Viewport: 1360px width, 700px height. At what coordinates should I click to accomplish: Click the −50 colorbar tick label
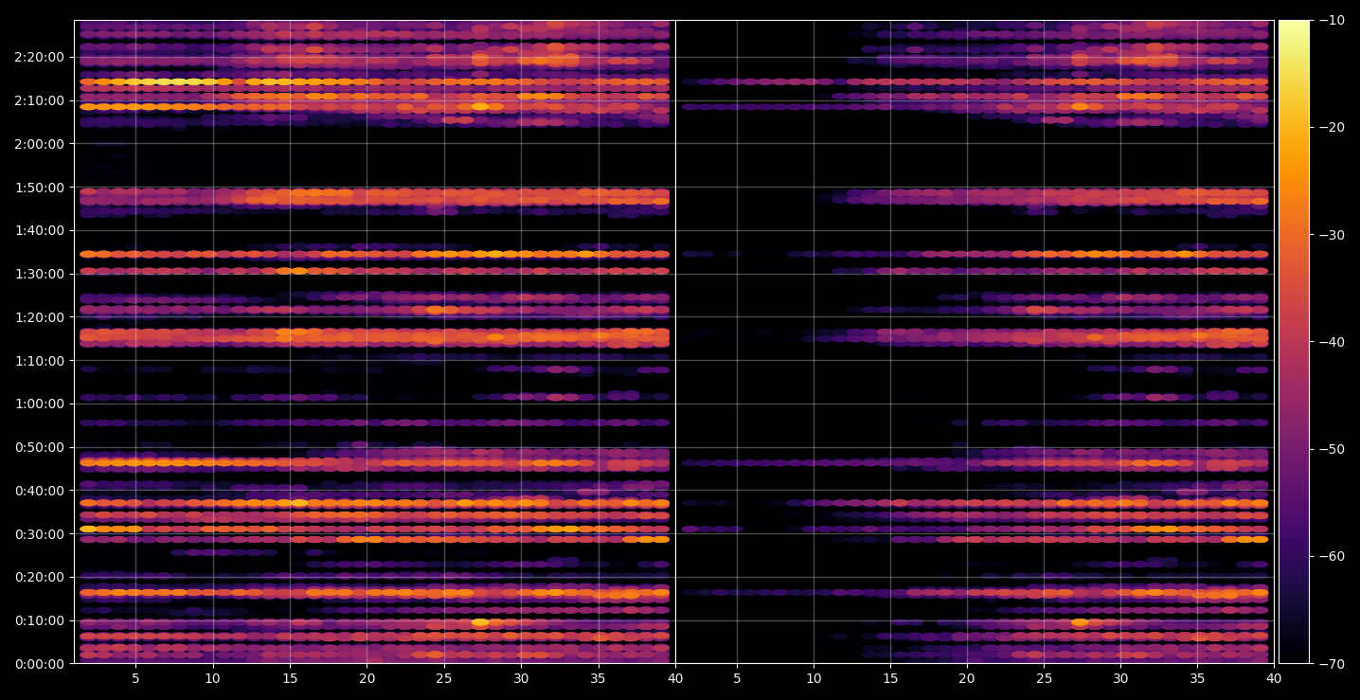(1331, 449)
